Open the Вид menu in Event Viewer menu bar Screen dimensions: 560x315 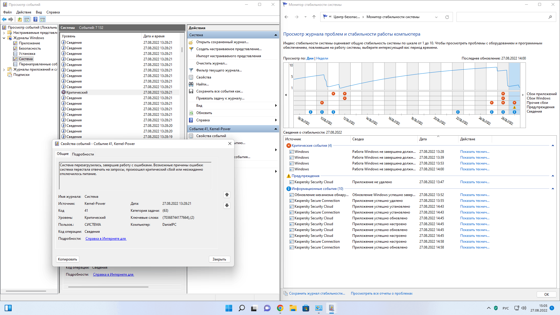(x=39, y=12)
